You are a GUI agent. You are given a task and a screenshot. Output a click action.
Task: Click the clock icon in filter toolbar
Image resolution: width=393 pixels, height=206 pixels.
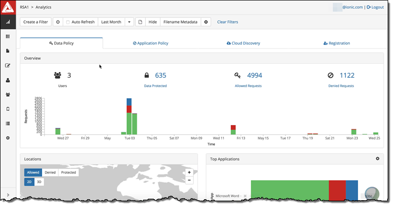[x=58, y=22]
